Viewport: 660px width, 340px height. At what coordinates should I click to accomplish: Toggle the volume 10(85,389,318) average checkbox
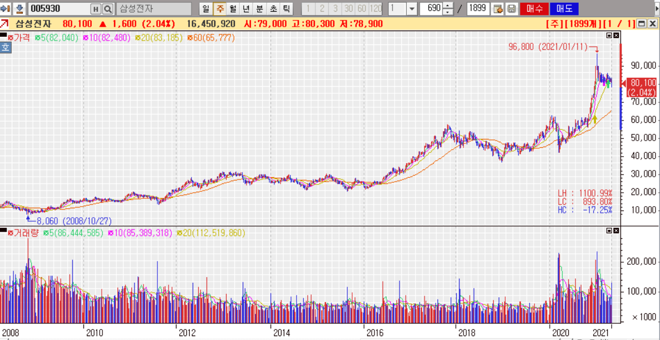(111, 233)
